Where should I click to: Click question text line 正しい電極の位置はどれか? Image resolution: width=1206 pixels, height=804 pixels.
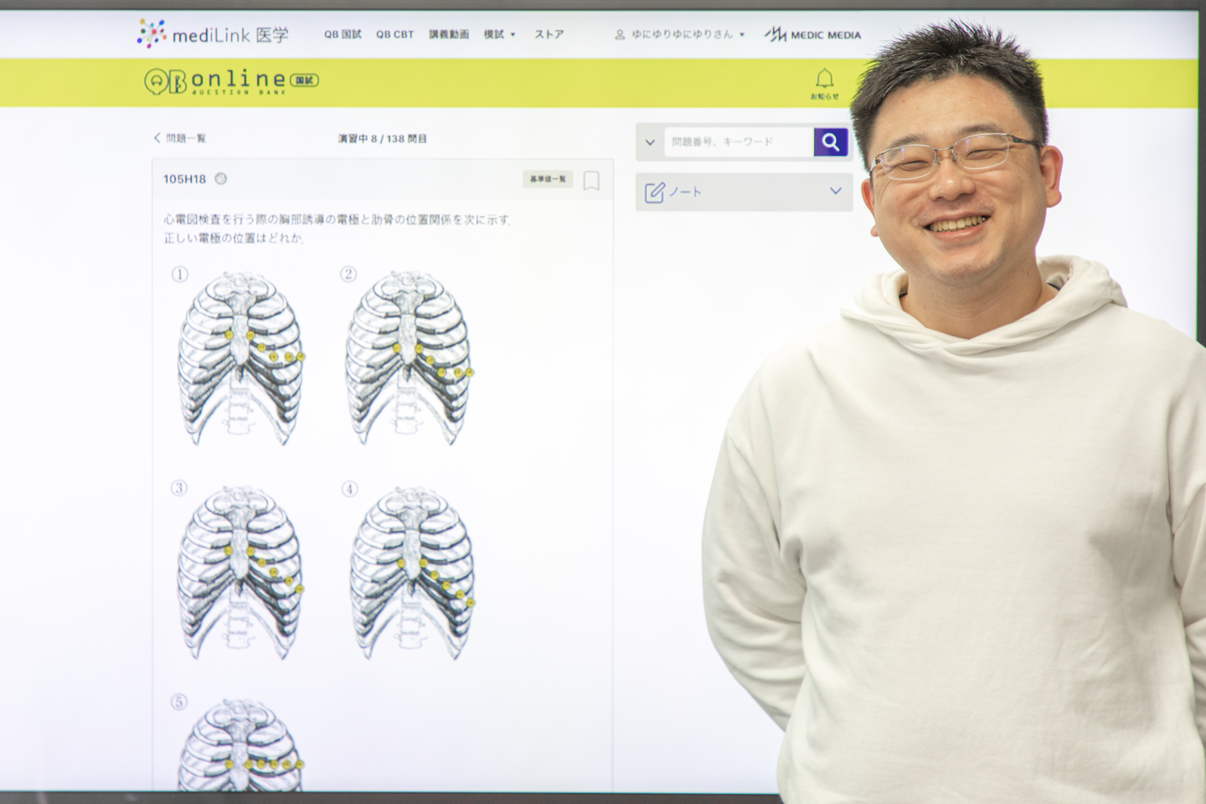click(x=234, y=238)
